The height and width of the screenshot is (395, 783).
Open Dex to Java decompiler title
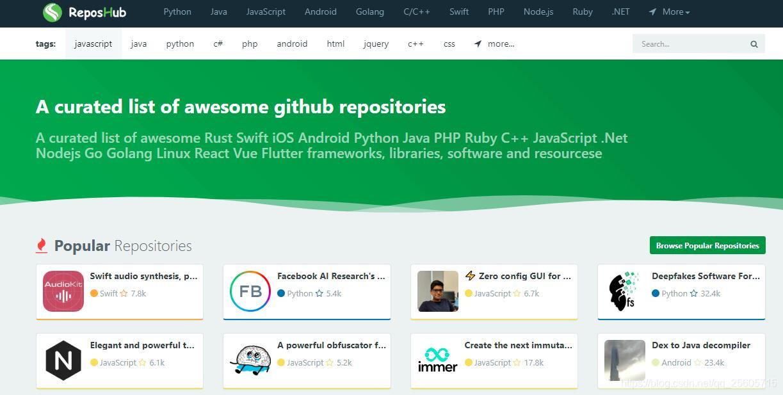point(701,345)
